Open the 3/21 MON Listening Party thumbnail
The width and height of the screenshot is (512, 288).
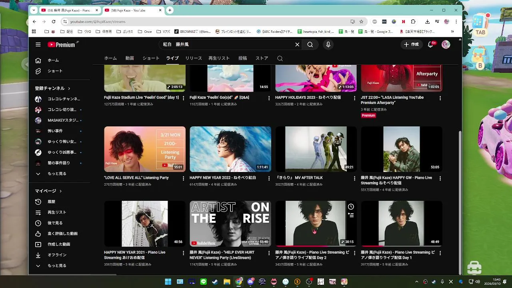(145, 149)
